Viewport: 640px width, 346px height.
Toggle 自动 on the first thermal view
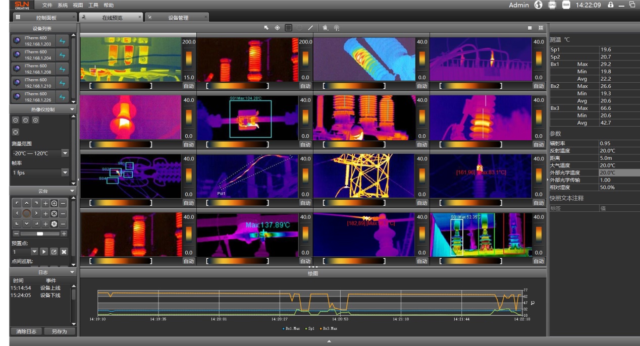[188, 86]
